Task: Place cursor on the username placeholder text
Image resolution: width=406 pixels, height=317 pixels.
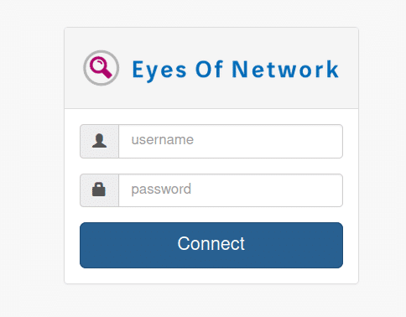Action: (163, 140)
